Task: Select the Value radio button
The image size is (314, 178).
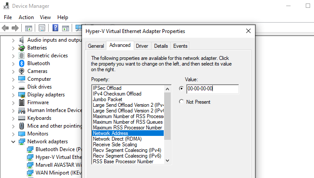Action: tap(181, 88)
